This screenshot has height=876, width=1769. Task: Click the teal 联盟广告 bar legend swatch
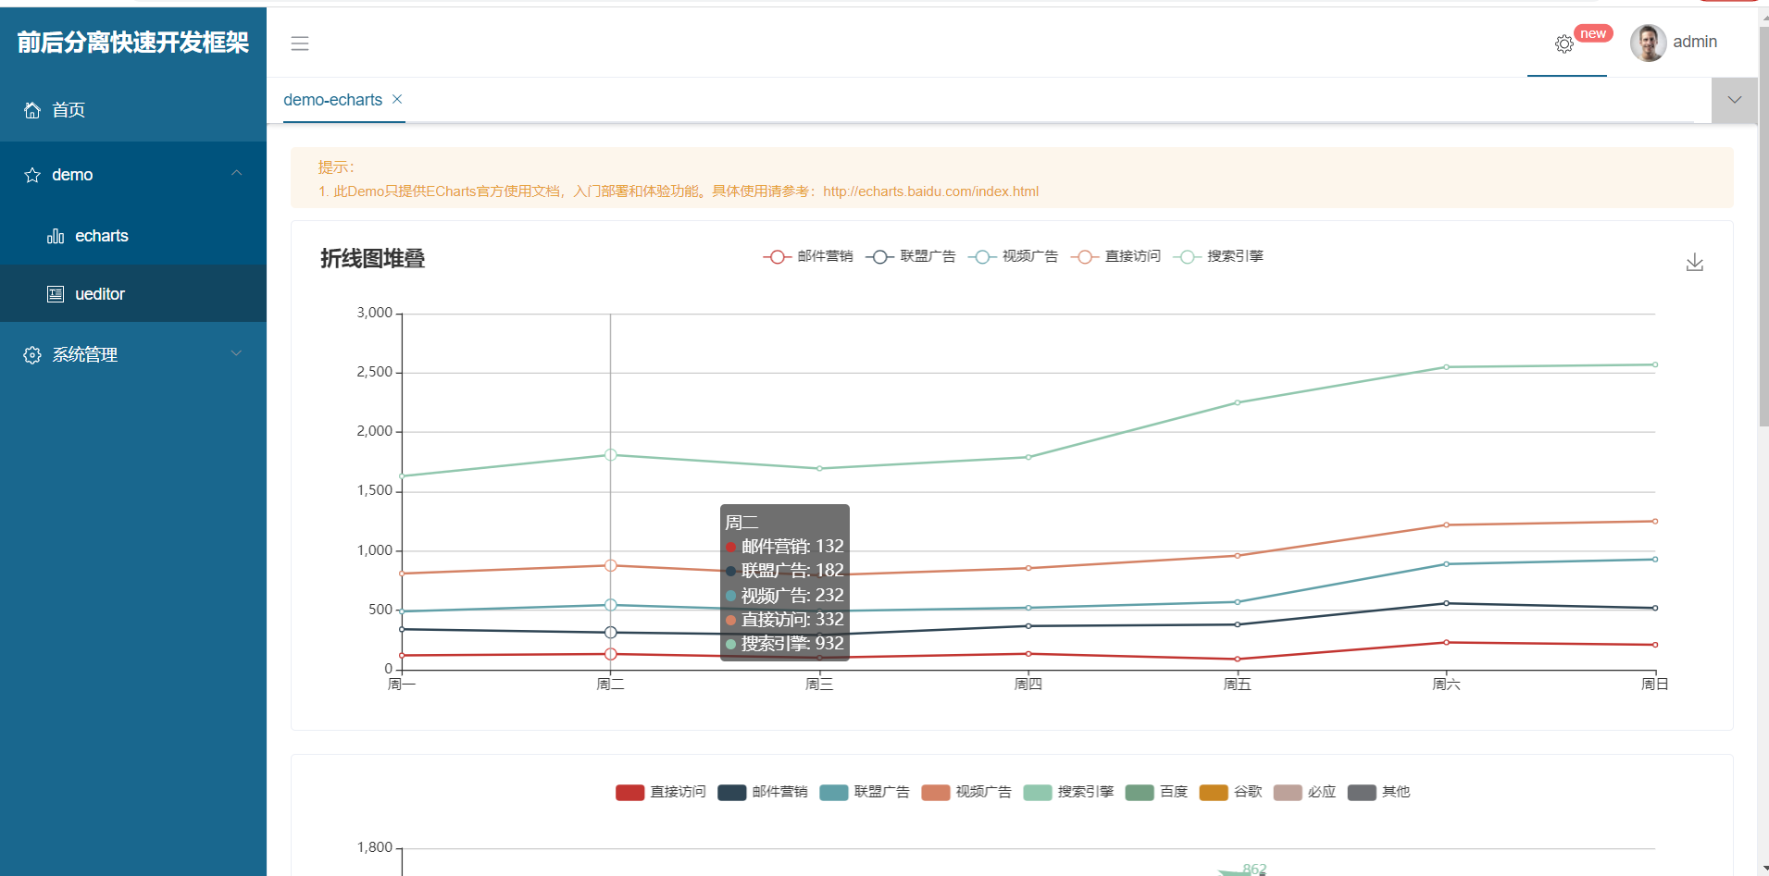(x=833, y=792)
